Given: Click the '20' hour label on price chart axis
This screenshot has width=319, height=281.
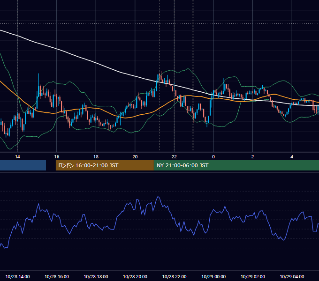Looking at the screenshot, I should [x=135, y=157].
